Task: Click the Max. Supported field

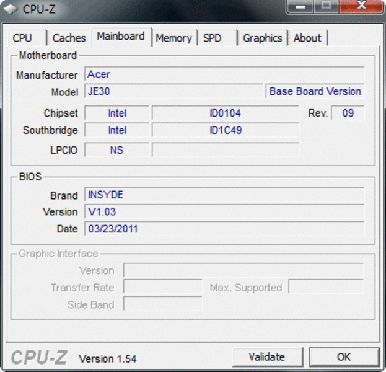Action: pyautogui.click(x=326, y=286)
